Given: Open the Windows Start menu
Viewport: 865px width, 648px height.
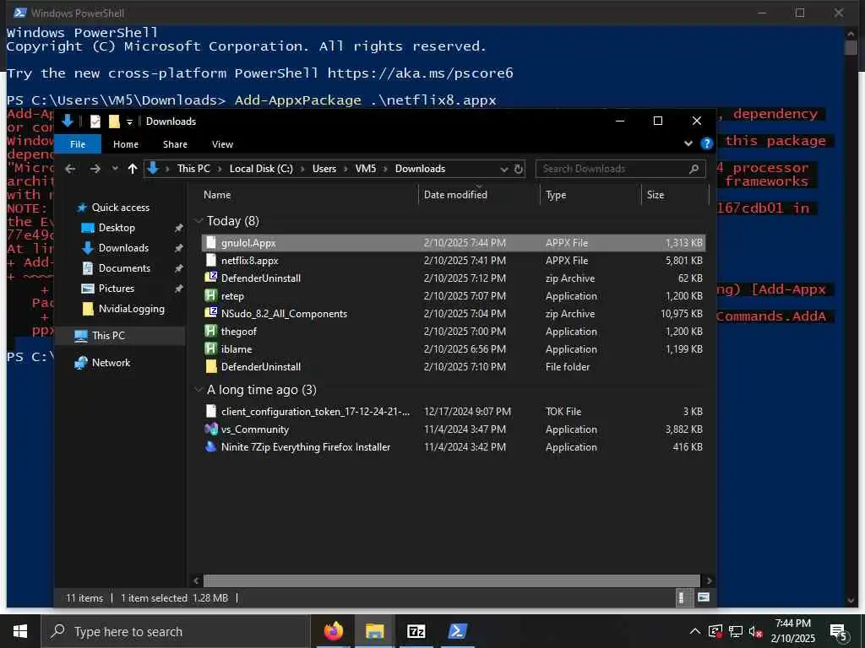Looking at the screenshot, I should 20,631.
